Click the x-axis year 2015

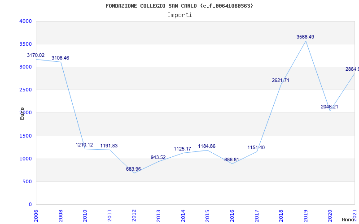pos(208,216)
